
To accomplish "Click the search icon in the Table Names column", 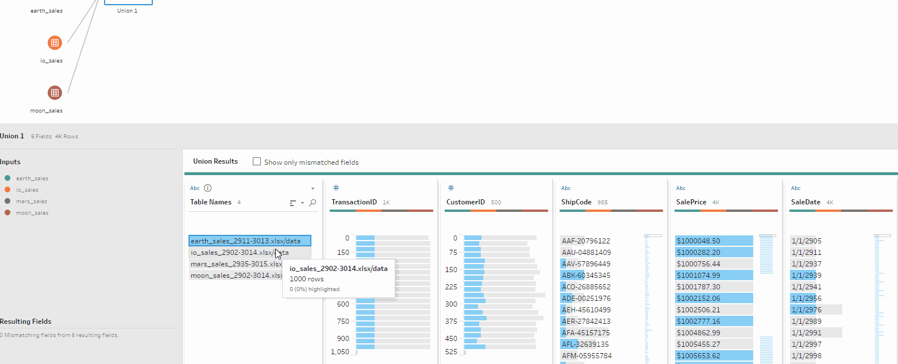I will coord(313,203).
